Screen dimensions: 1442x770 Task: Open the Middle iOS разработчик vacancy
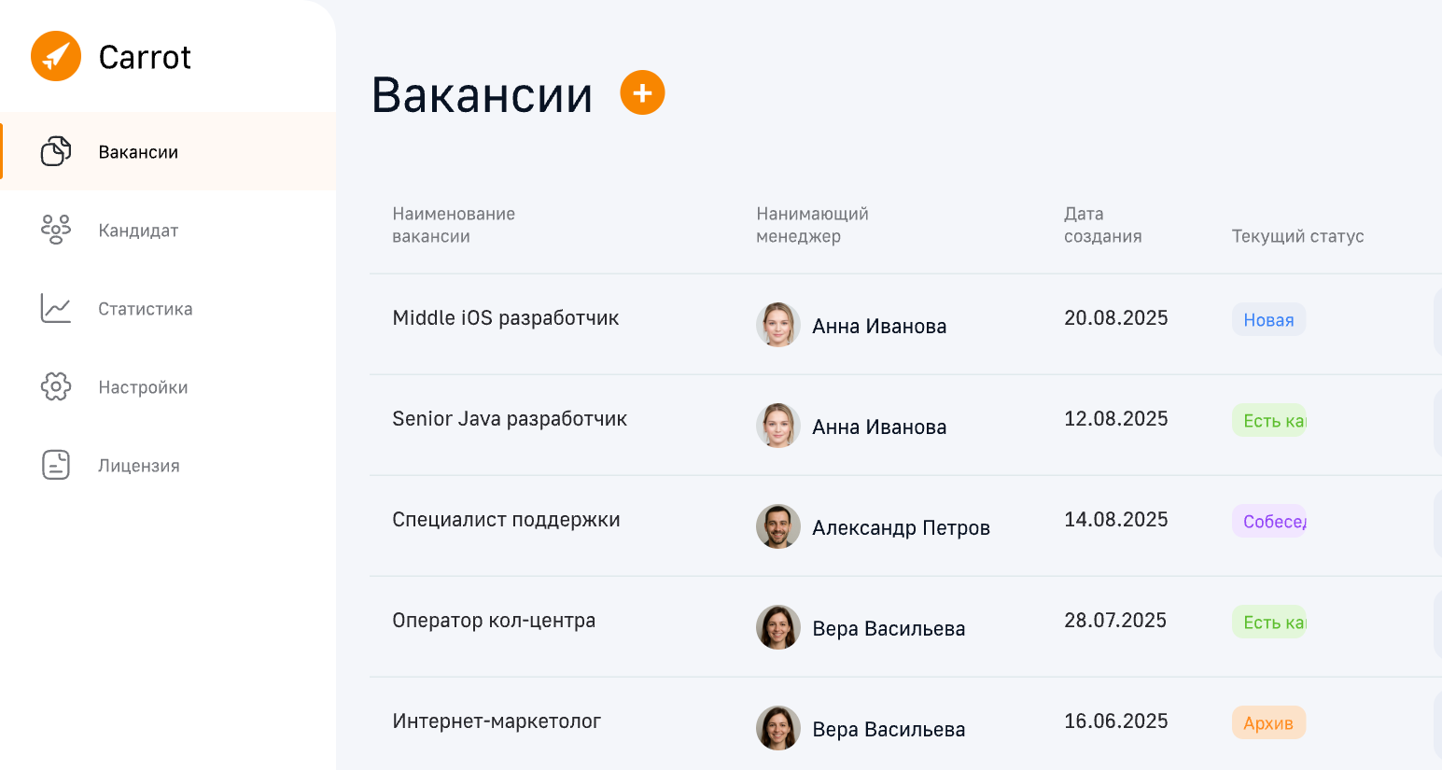coord(506,318)
